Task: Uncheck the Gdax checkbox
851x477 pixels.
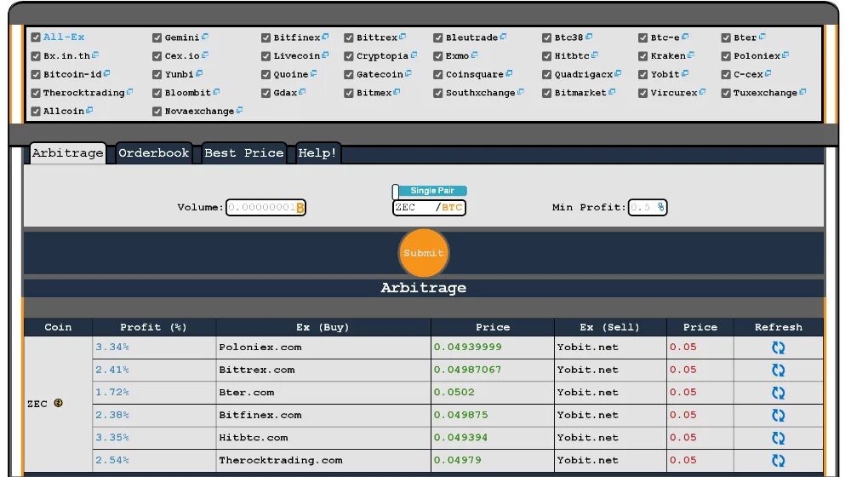Action: 266,93
